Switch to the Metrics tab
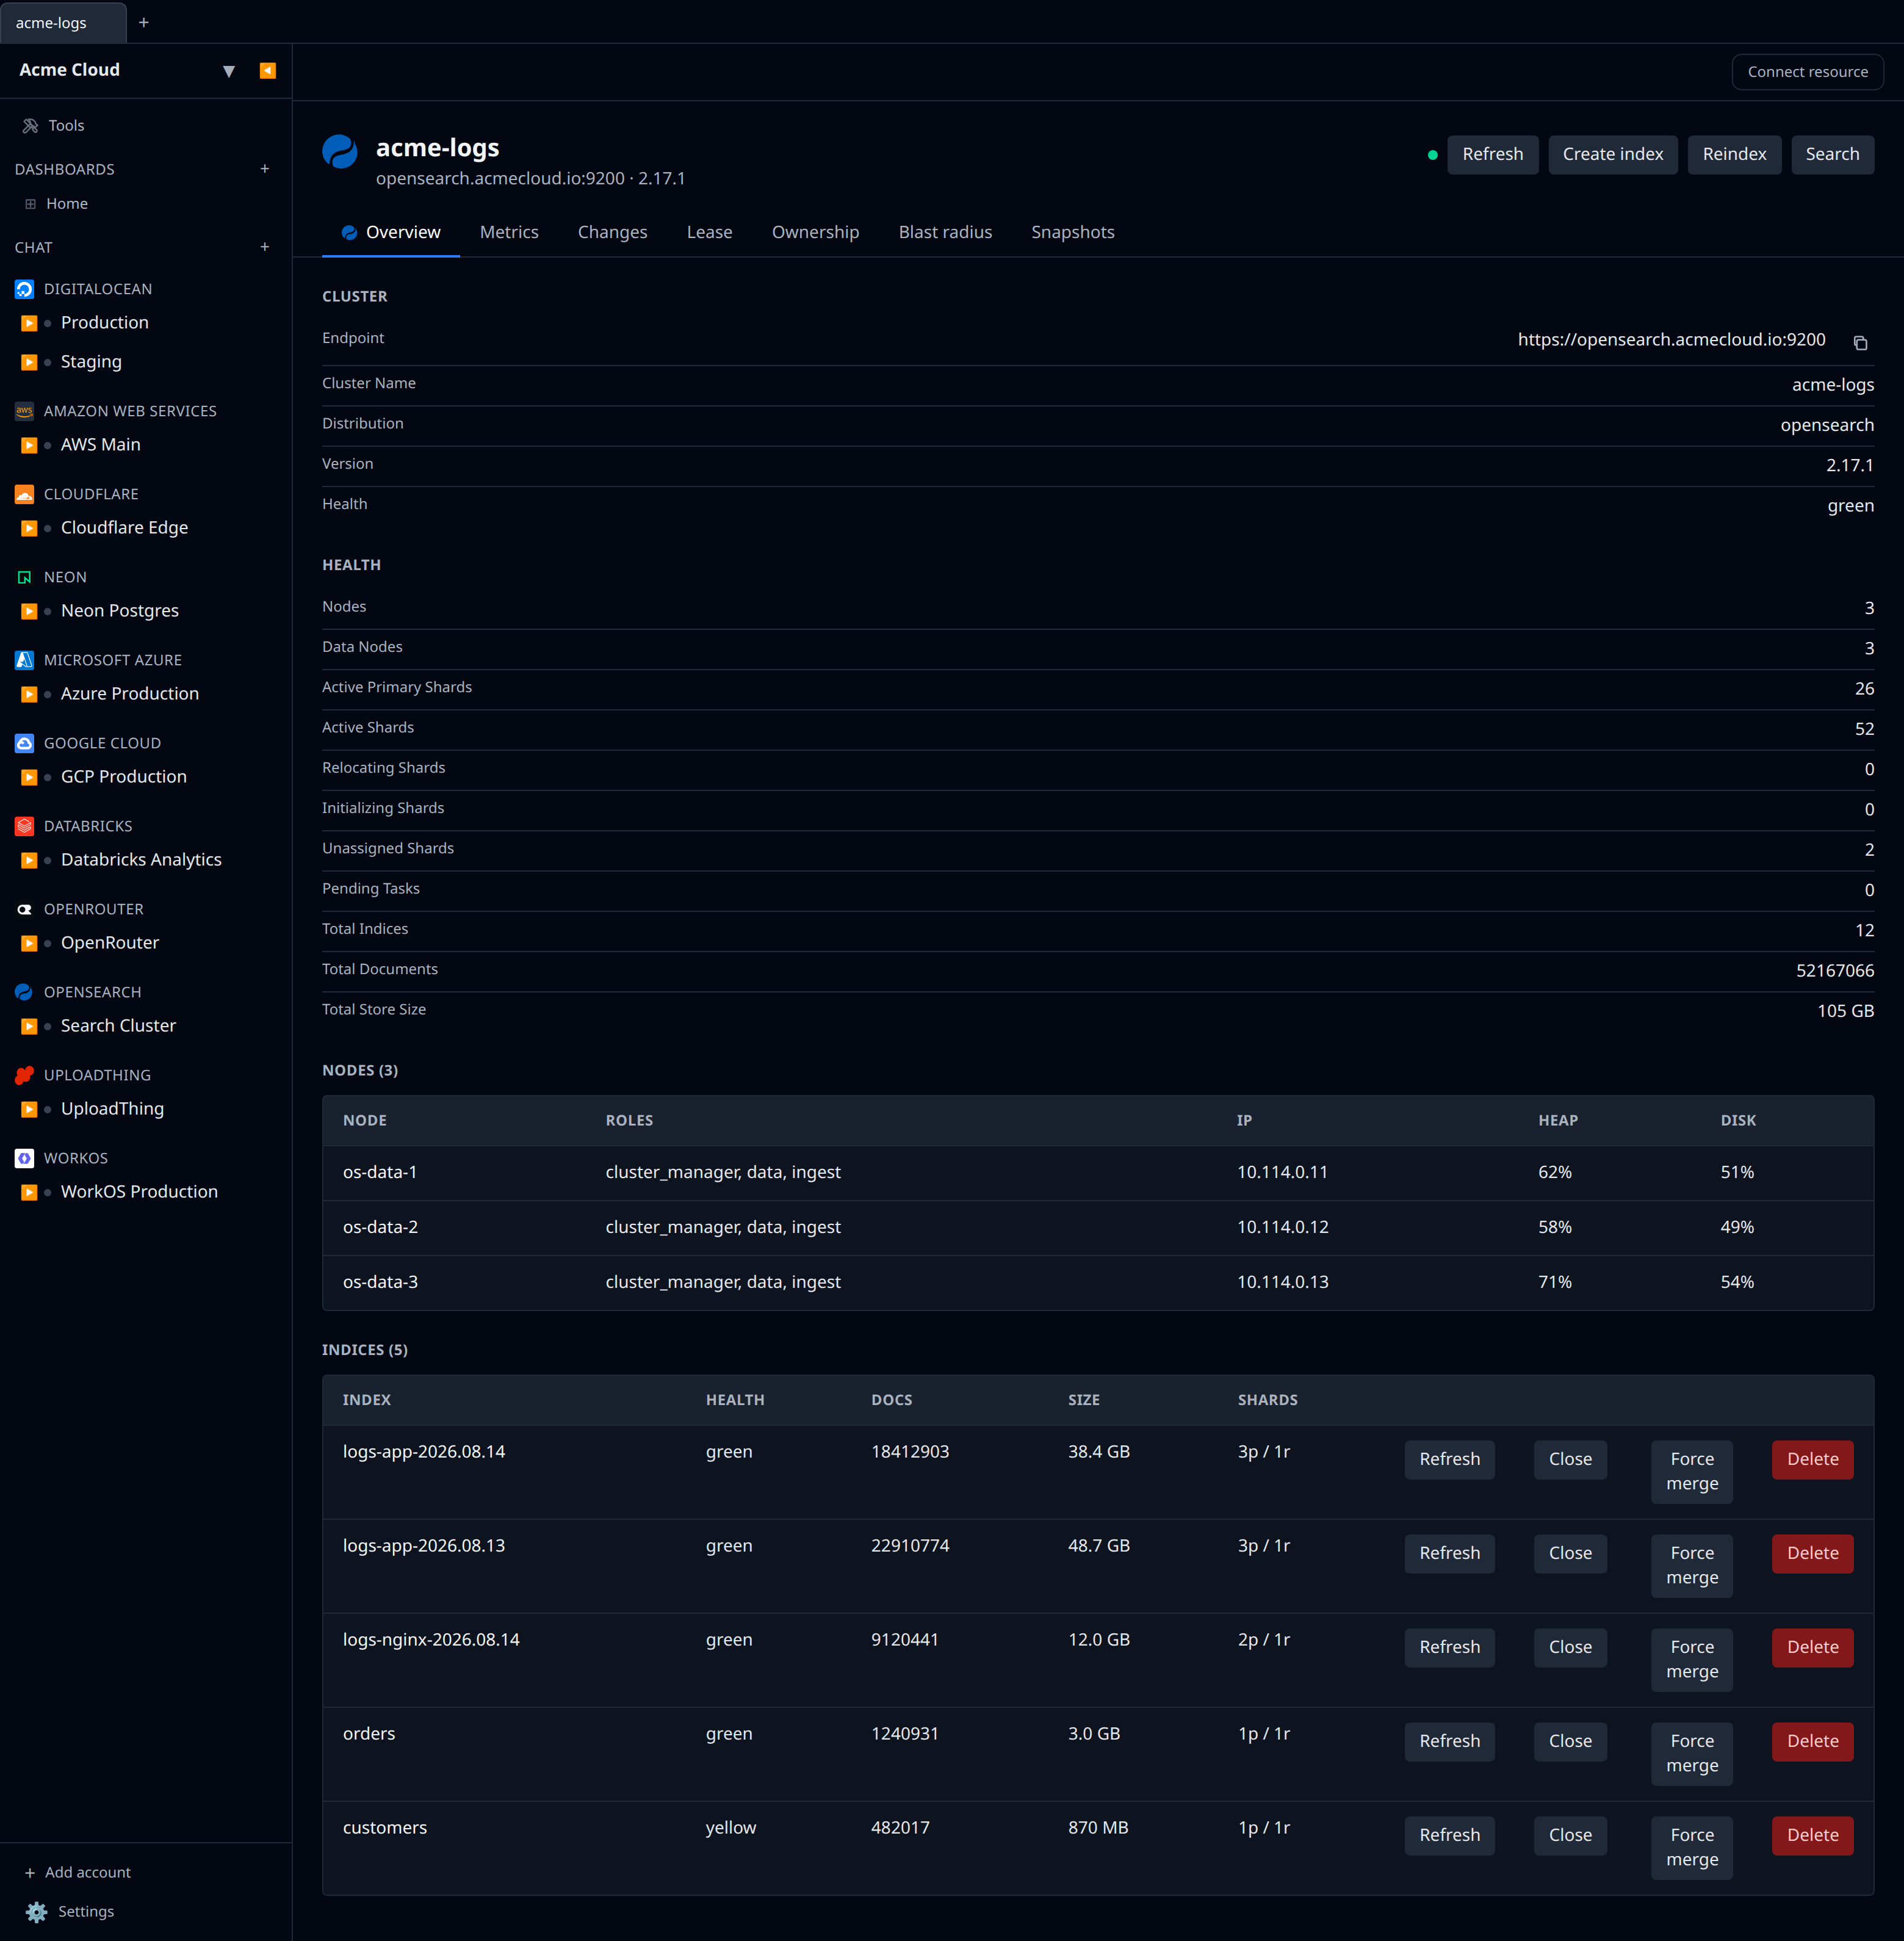The image size is (1904, 1941). coord(509,232)
